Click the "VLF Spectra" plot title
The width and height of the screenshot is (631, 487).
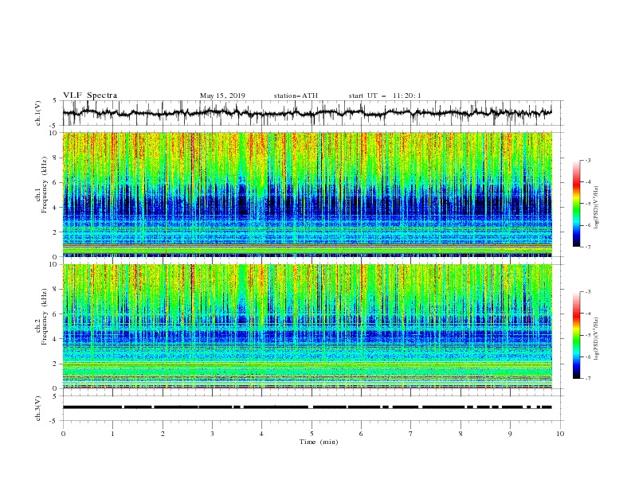click(90, 95)
